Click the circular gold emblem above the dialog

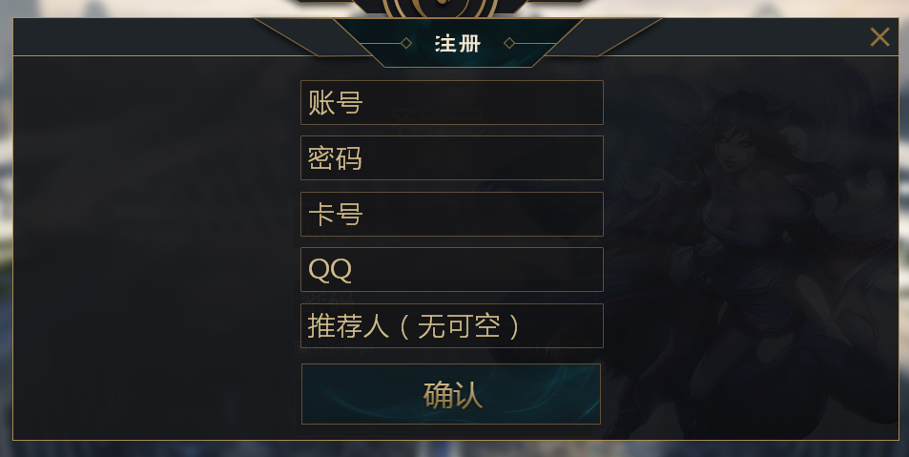point(442,9)
